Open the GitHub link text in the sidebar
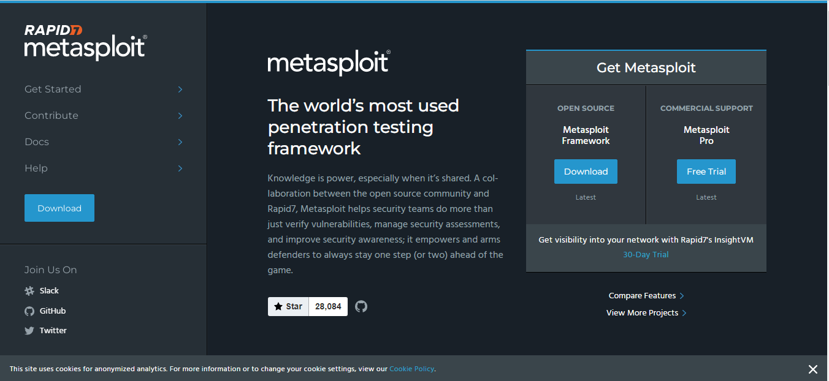 click(53, 311)
